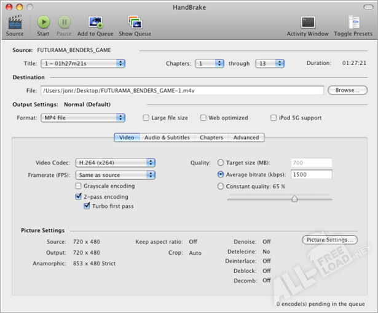Click the Add to Queue icon
This screenshot has height=313, width=378.
click(95, 22)
